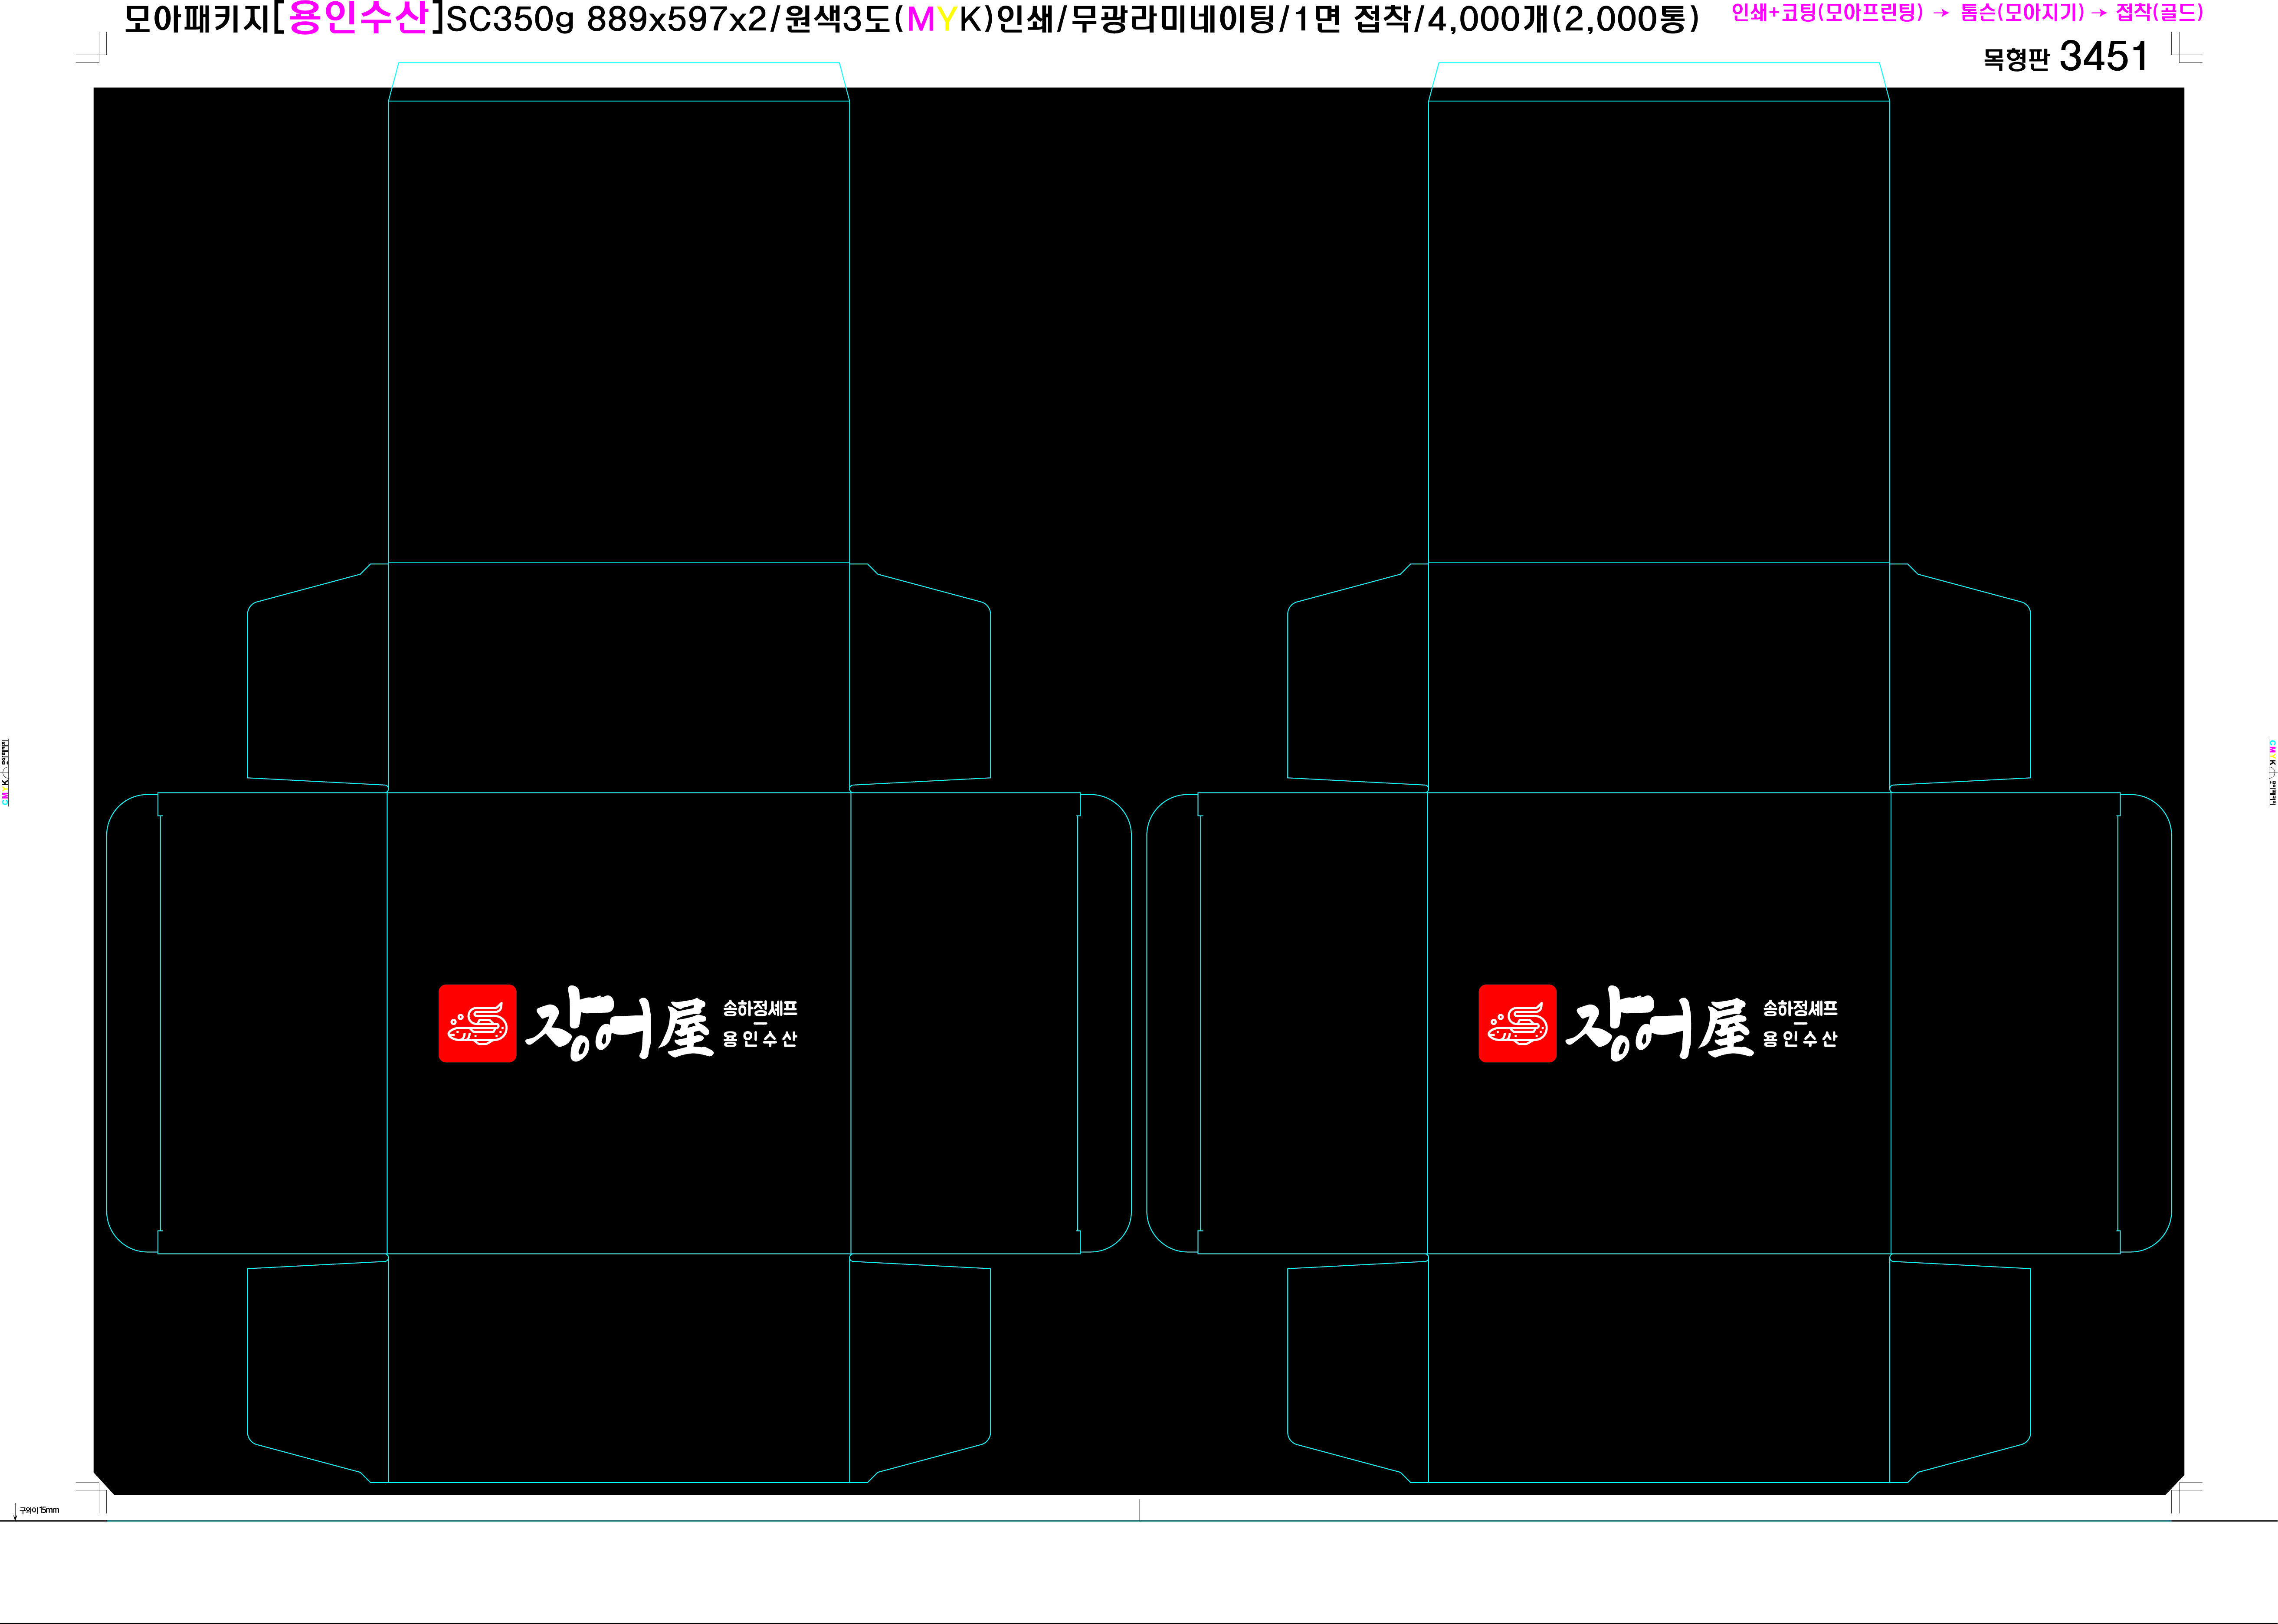
Task: Click the red eel logo on left box
Action: [x=477, y=1023]
